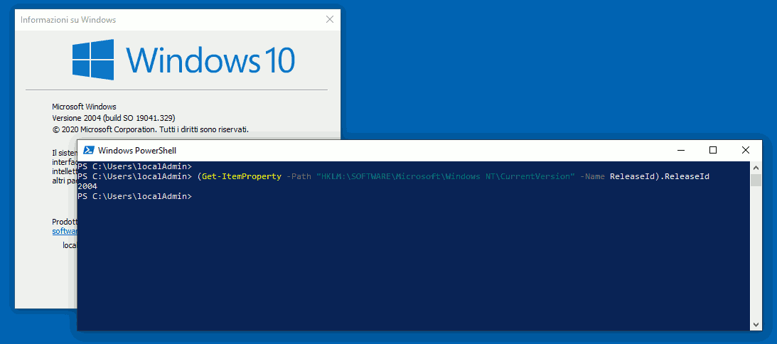Click the PowerShell scrollbar up arrow
The width and height of the screenshot is (777, 344).
click(x=756, y=166)
